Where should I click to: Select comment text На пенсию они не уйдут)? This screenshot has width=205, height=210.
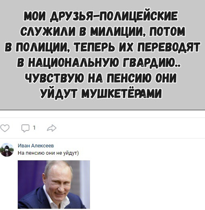[48, 153]
